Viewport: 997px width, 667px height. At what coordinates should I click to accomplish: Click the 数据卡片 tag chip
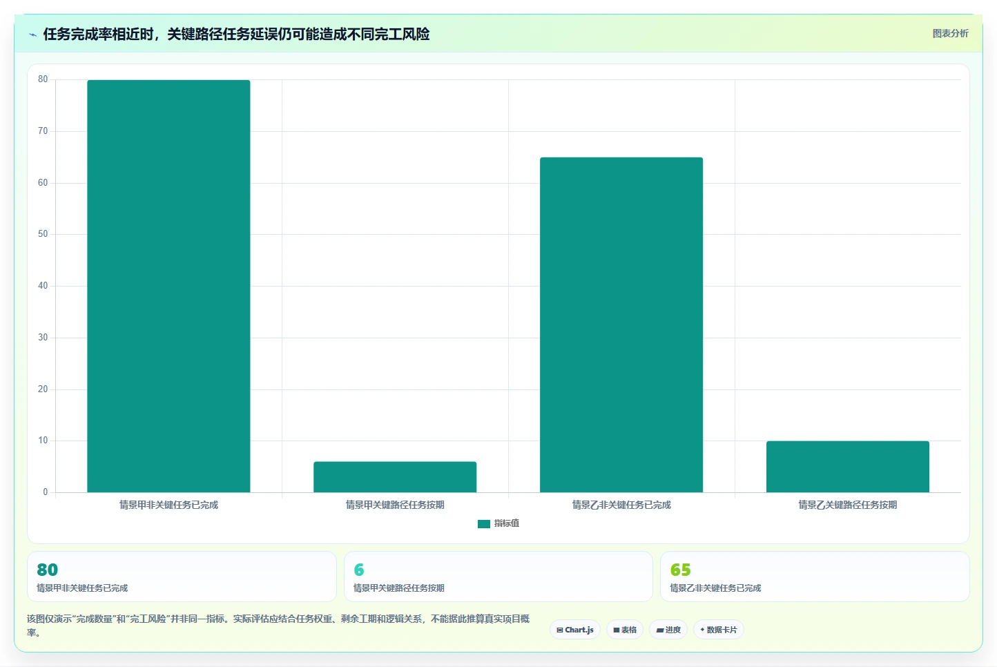[x=719, y=630]
